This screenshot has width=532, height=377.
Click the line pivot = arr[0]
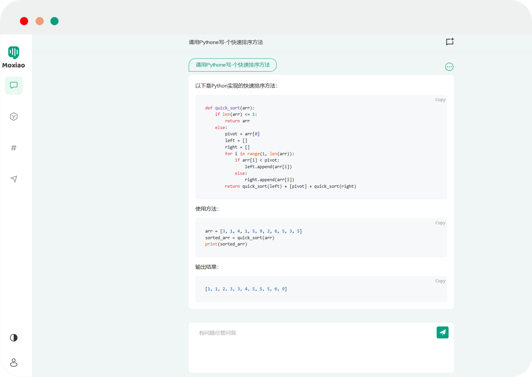coord(242,134)
